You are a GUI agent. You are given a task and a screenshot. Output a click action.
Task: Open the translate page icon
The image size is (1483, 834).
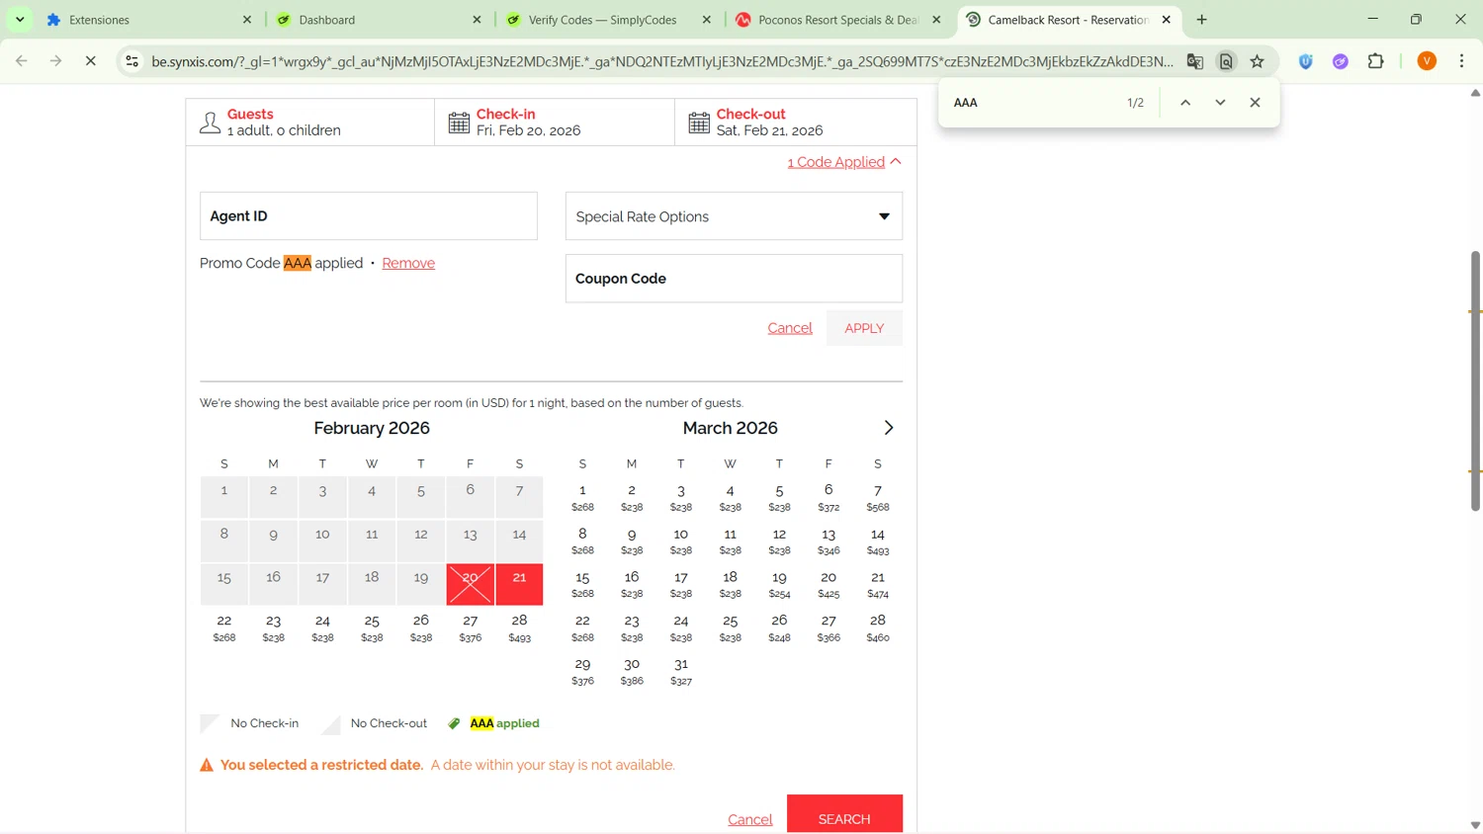tap(1195, 61)
